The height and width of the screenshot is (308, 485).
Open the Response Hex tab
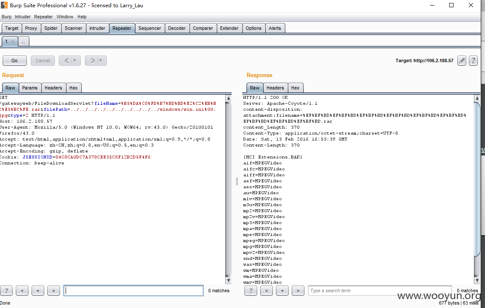pyautogui.click(x=296, y=88)
